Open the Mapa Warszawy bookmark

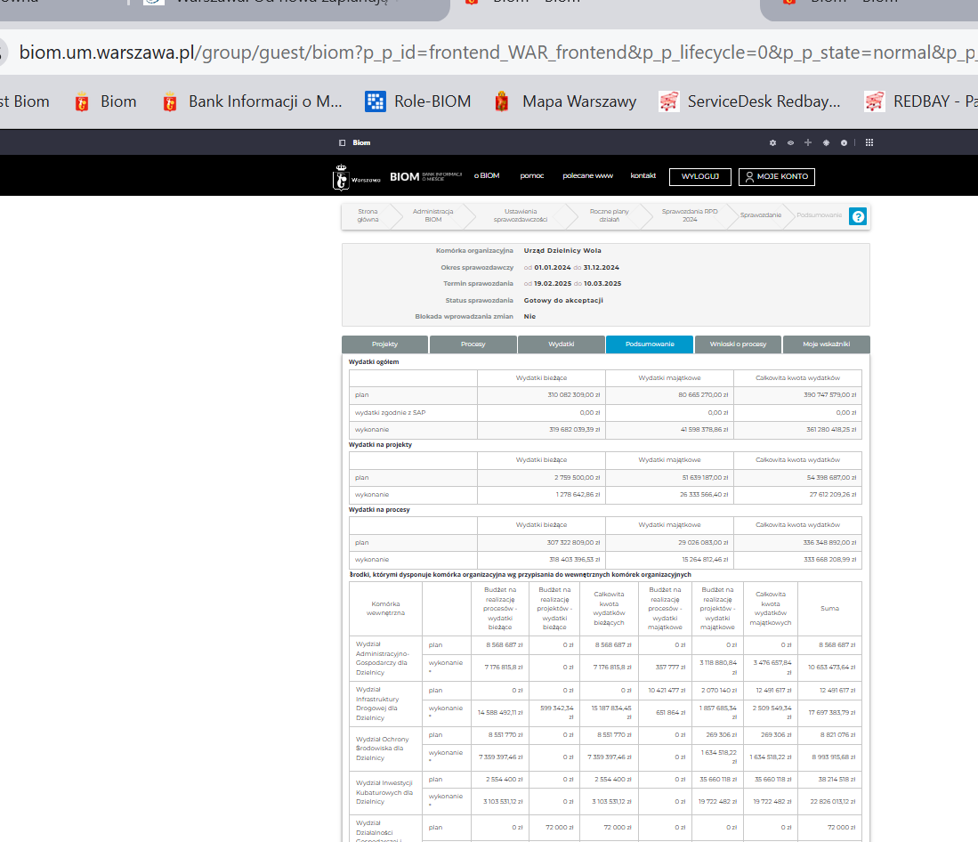566,101
